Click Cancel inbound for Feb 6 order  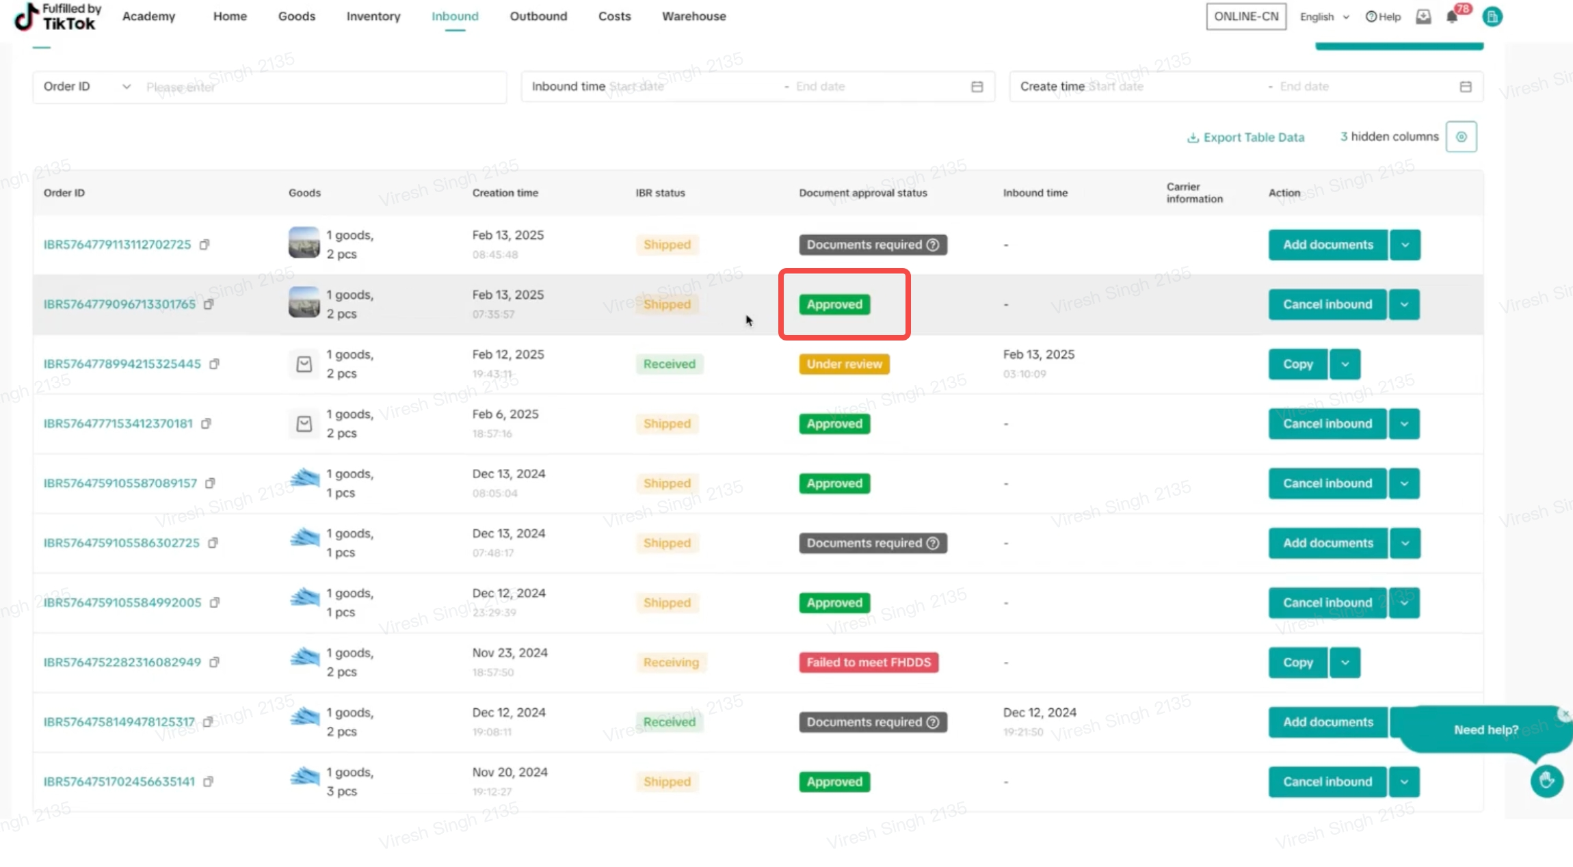click(1327, 424)
